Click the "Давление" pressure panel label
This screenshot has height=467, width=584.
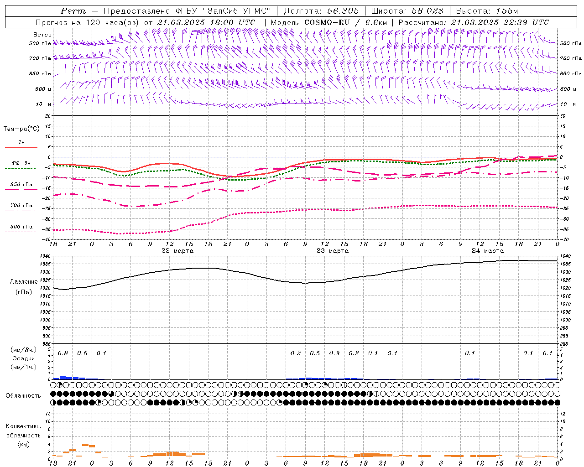(24, 282)
